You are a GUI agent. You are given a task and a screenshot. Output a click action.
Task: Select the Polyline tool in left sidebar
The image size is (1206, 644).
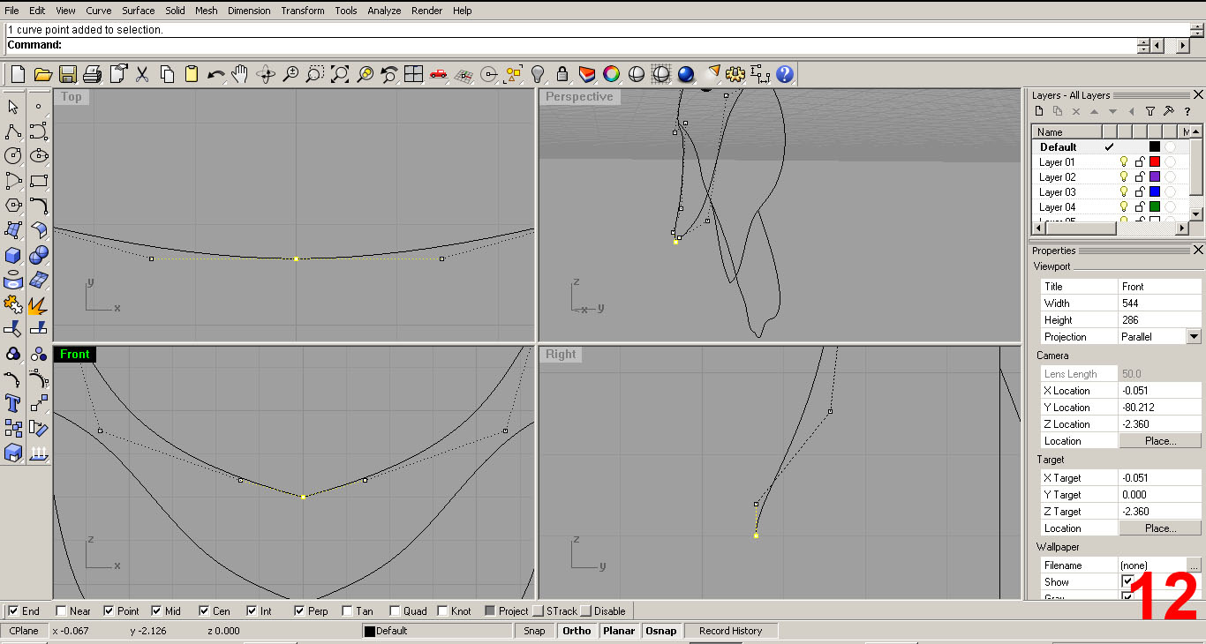click(13, 131)
